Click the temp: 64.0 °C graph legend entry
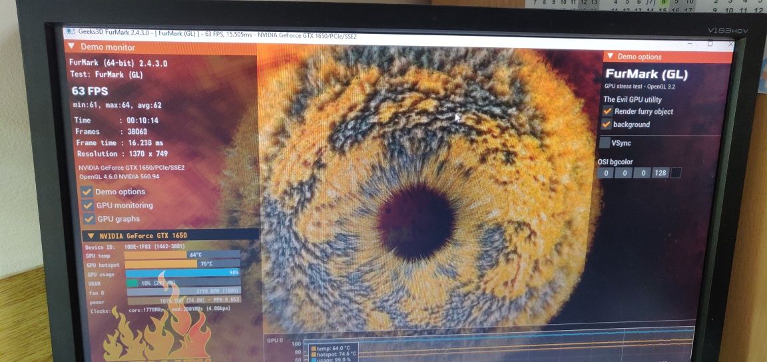Viewport: 767px width, 362px height. pos(333,348)
